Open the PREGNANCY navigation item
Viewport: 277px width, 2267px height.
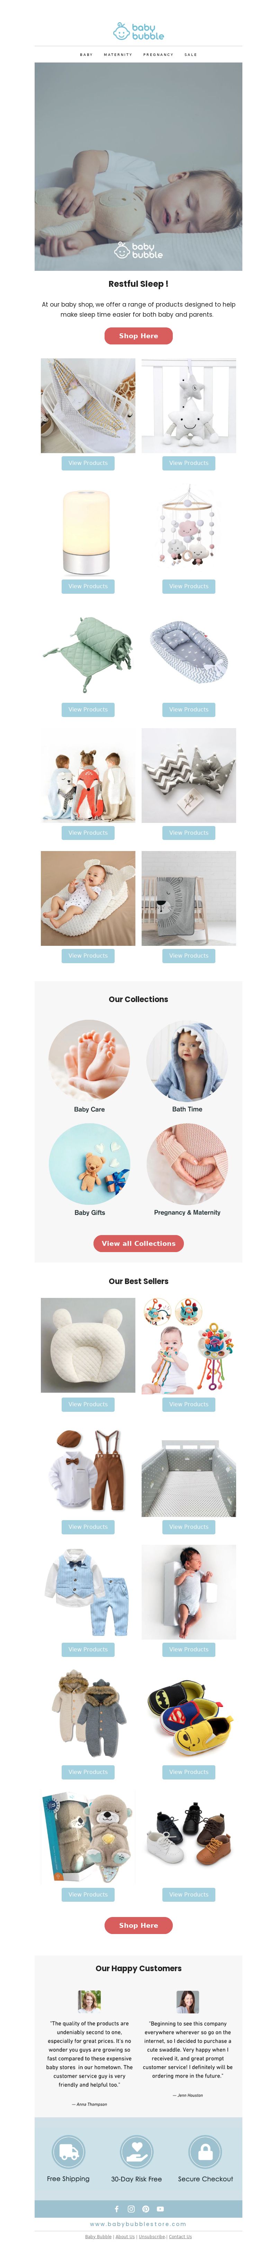(x=159, y=55)
